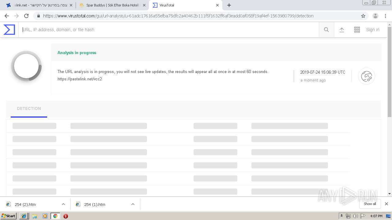Launch Internet Explorer from the taskbar
The width and height of the screenshot is (392, 220).
click(24, 216)
